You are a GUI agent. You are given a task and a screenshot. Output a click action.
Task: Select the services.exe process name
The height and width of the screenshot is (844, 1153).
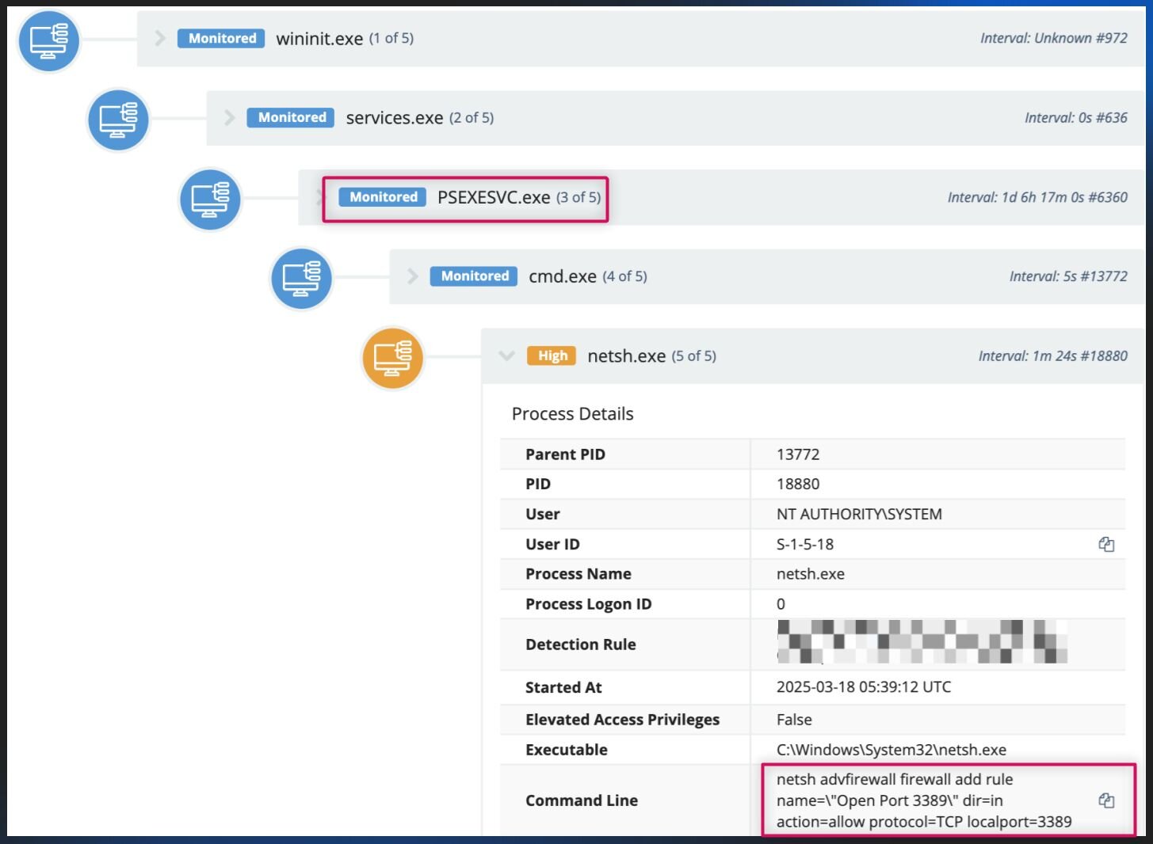(x=395, y=118)
